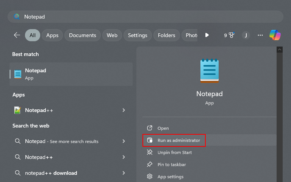Expand chevron for Notepad++ web search
The image size is (291, 182).
[124, 157]
